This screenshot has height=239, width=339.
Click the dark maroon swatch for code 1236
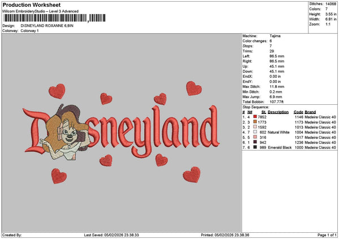(x=255, y=142)
